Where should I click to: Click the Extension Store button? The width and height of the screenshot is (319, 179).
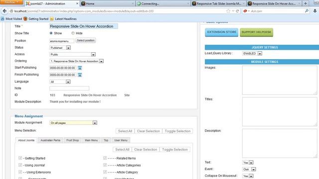tap(221, 32)
